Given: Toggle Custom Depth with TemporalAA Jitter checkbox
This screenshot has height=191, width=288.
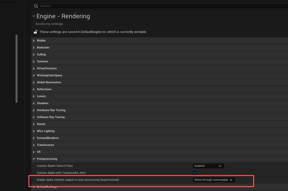Looking at the screenshot, I should click(x=195, y=173).
